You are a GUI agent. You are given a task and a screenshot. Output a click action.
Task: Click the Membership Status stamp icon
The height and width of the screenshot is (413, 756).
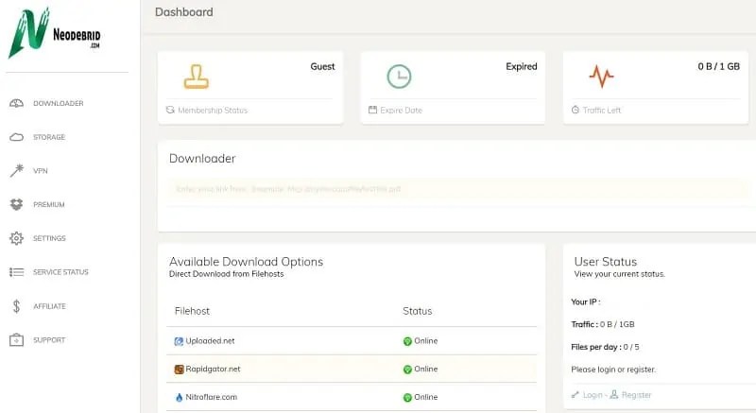(197, 76)
